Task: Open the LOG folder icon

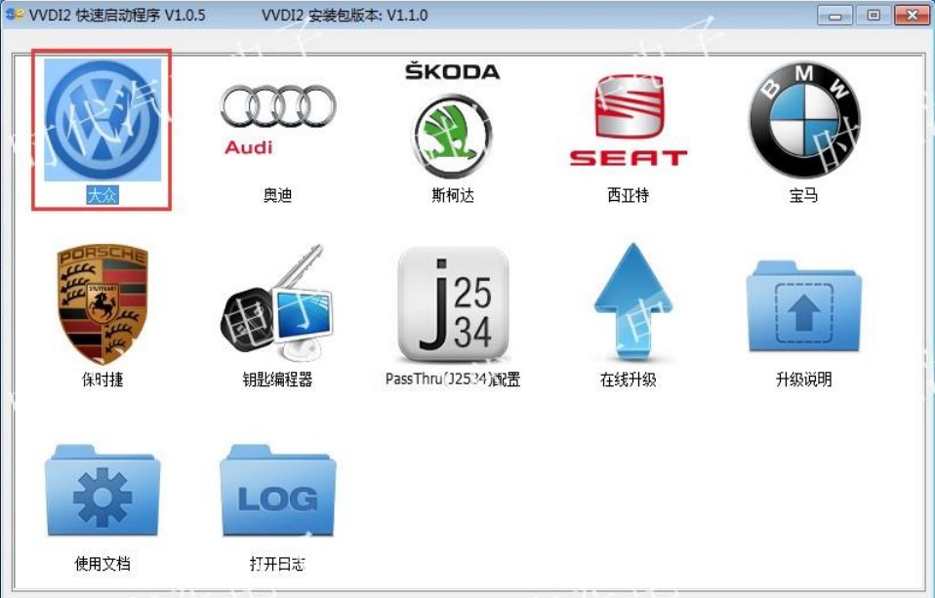Action: tap(278, 490)
